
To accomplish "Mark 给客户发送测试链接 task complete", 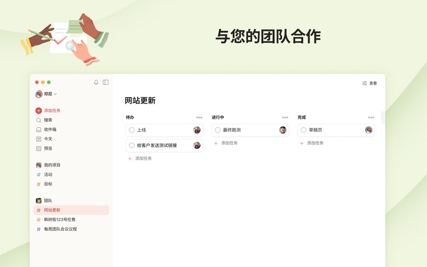I will (132, 145).
